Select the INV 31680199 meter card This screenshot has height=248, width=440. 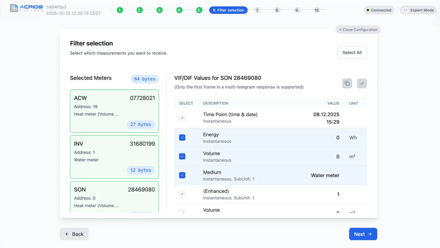tap(114, 157)
